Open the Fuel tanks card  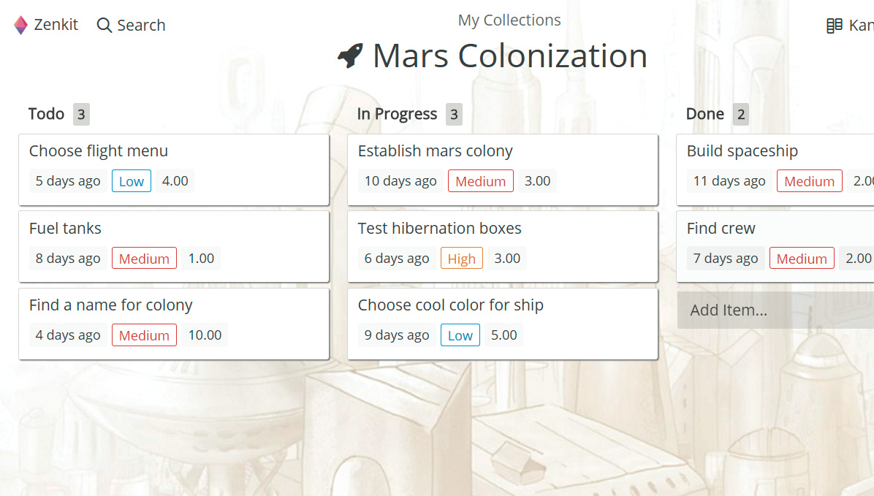[65, 229]
